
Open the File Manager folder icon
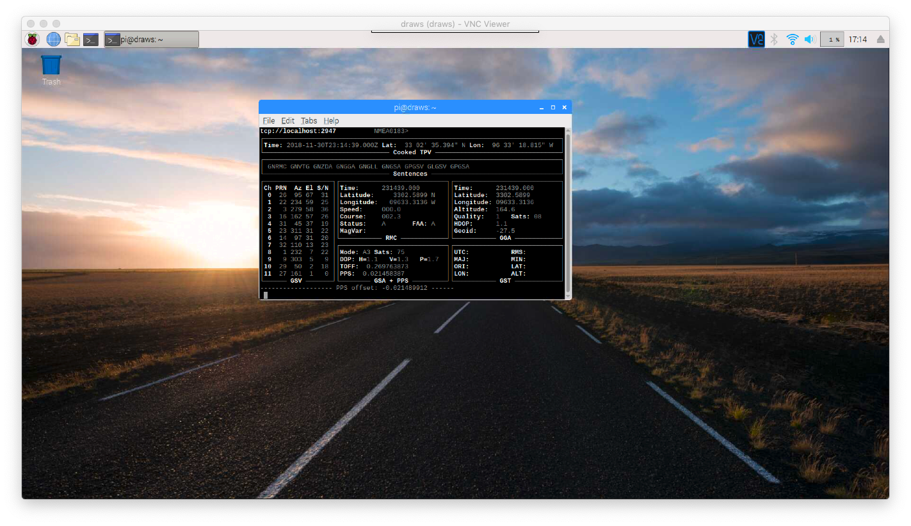72,40
